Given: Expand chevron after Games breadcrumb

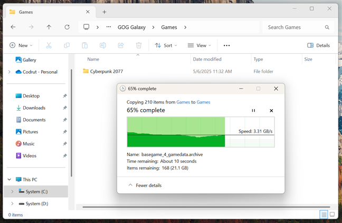Looking at the screenshot, I should (x=185, y=27).
